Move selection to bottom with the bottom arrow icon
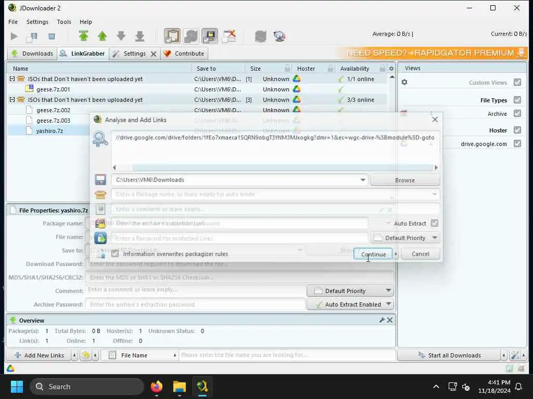Screen dimensions: 533x399 (x=139, y=36)
